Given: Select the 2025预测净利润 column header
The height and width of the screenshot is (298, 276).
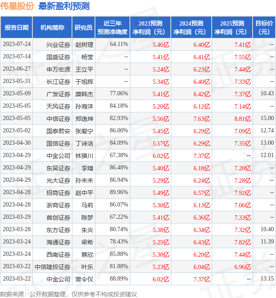Looking at the screenshot, I should 232,27.
